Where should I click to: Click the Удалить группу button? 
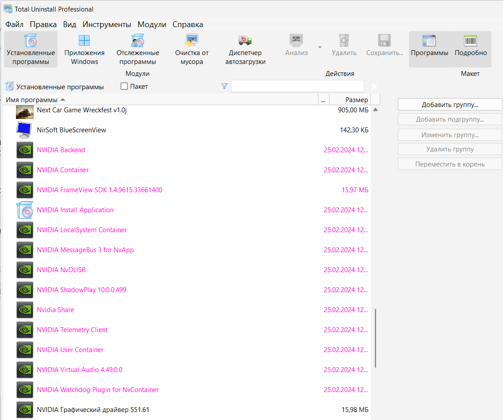tap(450, 149)
